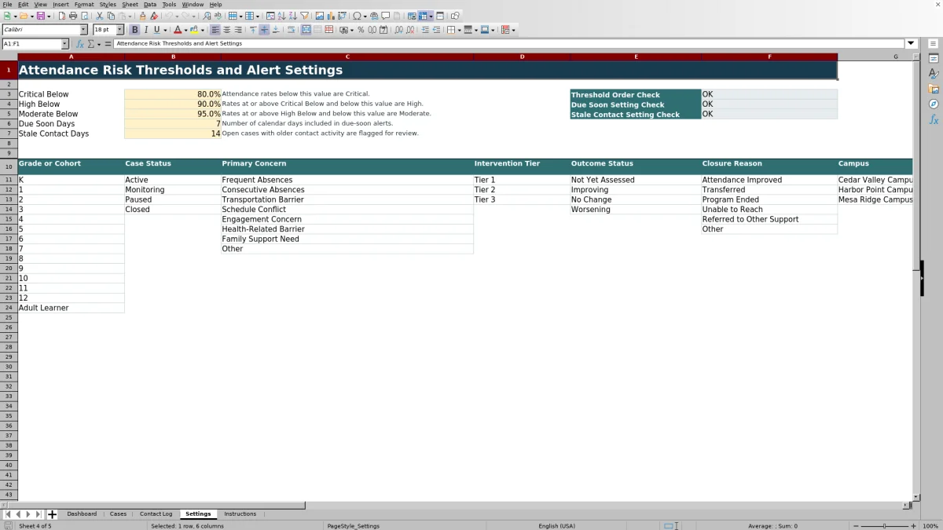Viewport: 943px width, 530px height.
Task: Toggle Align Bottom vertical alignment
Action: [x=275, y=30]
